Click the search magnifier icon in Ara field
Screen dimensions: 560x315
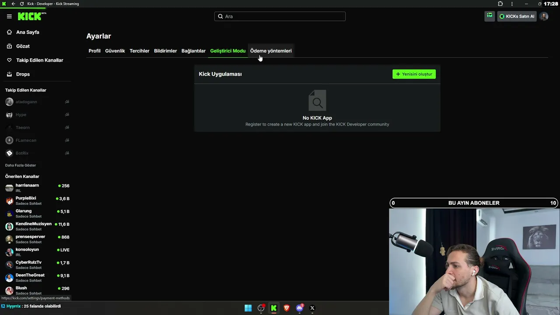coord(220,16)
